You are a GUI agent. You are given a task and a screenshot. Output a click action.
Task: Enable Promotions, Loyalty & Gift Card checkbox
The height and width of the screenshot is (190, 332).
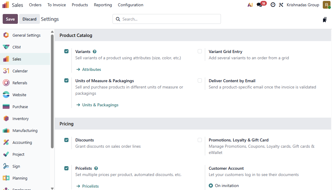pyautogui.click(x=200, y=140)
